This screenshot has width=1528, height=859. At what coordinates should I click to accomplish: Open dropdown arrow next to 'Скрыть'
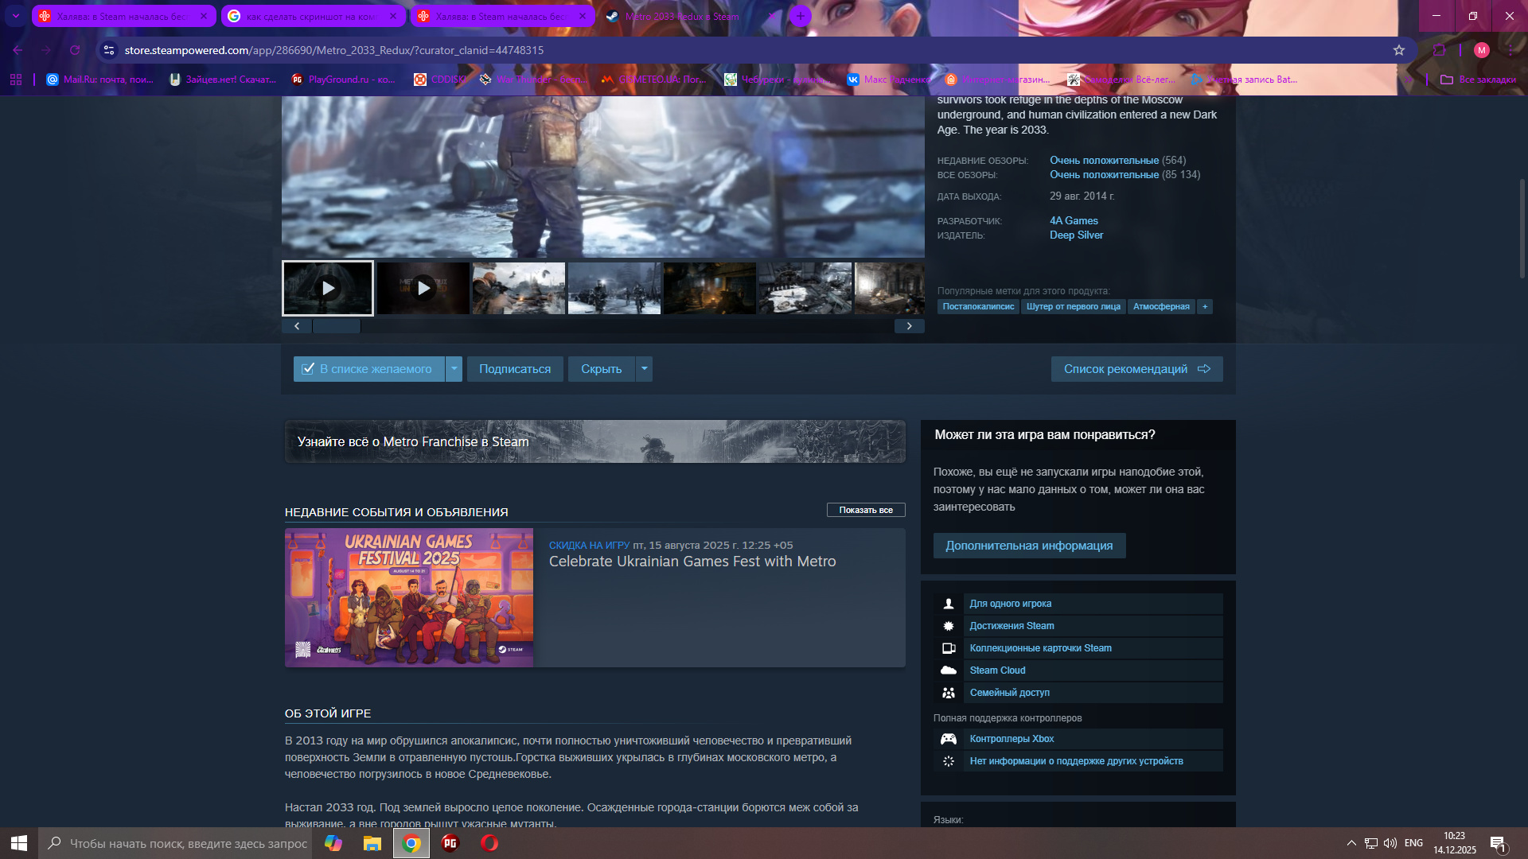pyautogui.click(x=645, y=369)
